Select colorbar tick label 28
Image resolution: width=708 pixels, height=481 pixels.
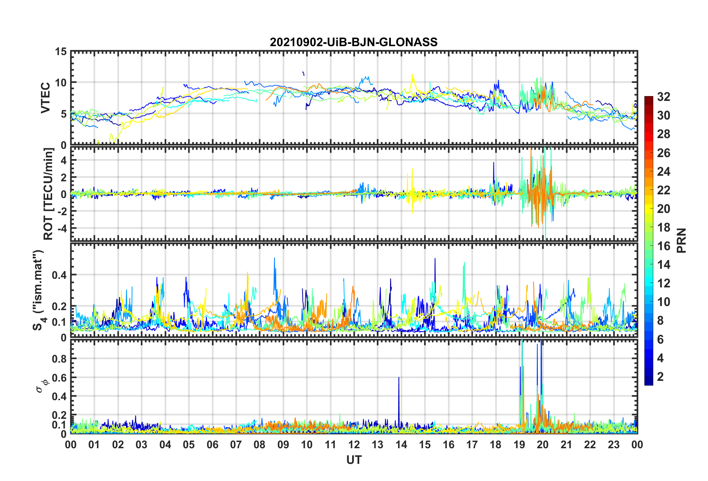click(x=664, y=134)
